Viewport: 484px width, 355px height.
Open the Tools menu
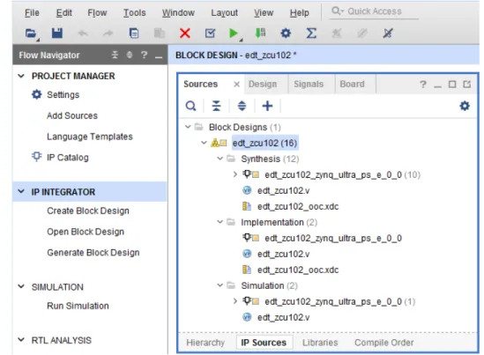[x=135, y=12]
